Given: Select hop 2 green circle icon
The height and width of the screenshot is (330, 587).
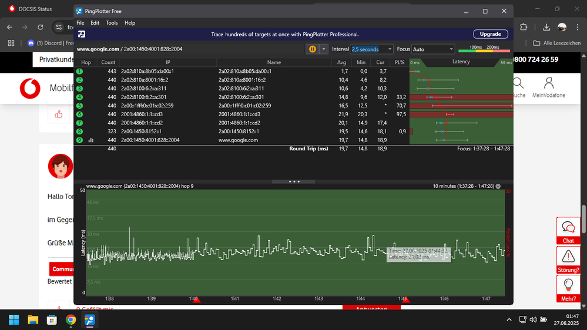Looking at the screenshot, I should 79,80.
